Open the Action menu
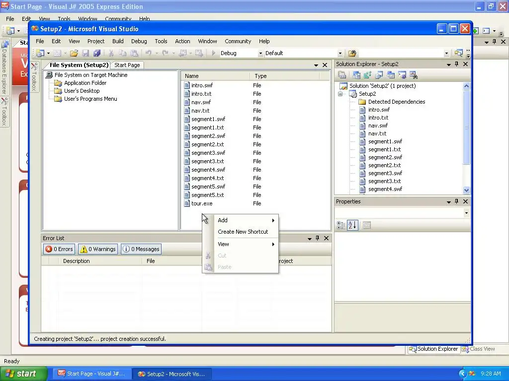Image resolution: width=509 pixels, height=381 pixels. (182, 41)
